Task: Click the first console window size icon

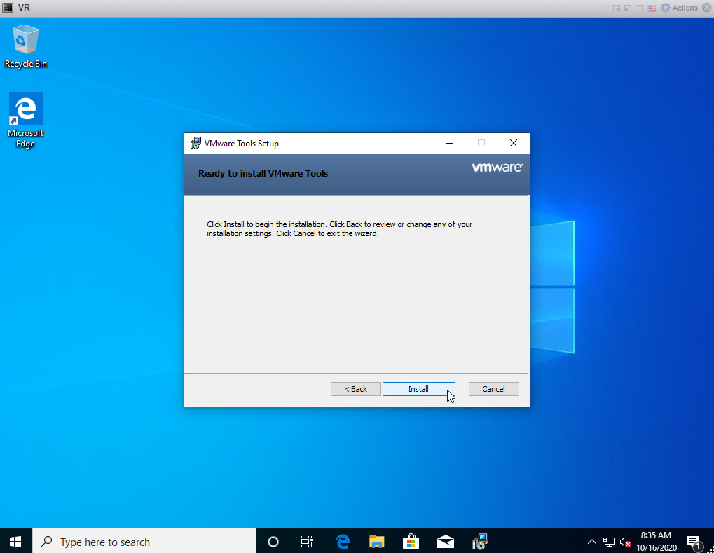Action: (617, 8)
